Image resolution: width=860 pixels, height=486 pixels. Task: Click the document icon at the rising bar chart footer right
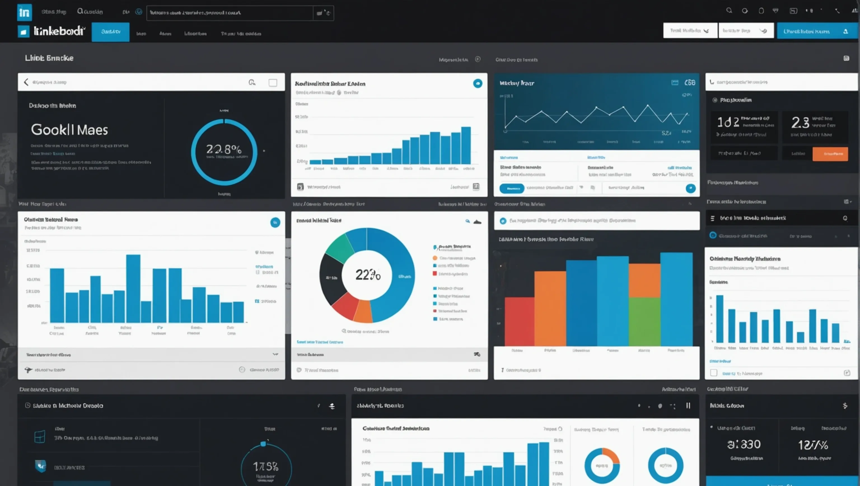(476, 186)
